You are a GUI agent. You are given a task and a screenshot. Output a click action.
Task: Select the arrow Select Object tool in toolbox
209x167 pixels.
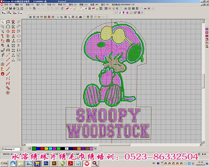pyautogui.click(x=3, y=22)
